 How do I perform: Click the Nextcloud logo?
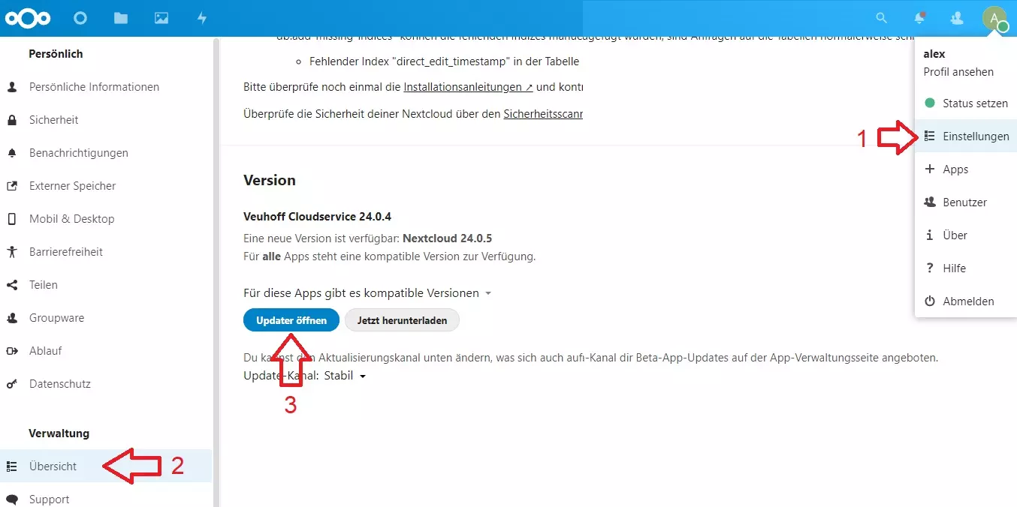(x=28, y=18)
